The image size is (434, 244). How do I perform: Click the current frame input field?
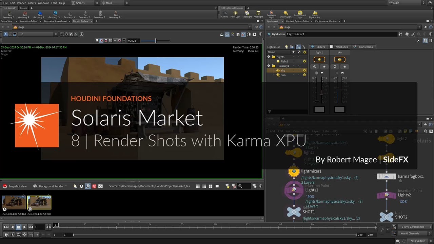40,227
